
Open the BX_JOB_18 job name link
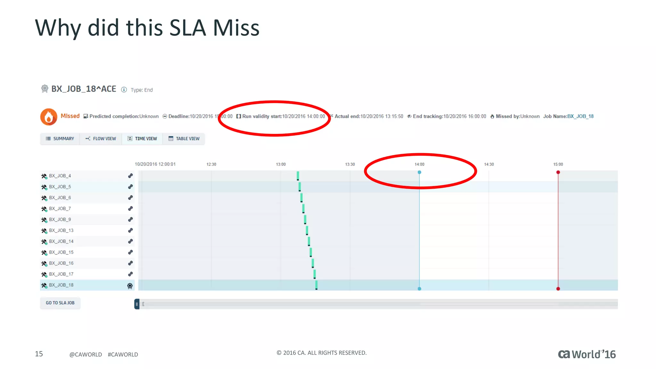580,116
